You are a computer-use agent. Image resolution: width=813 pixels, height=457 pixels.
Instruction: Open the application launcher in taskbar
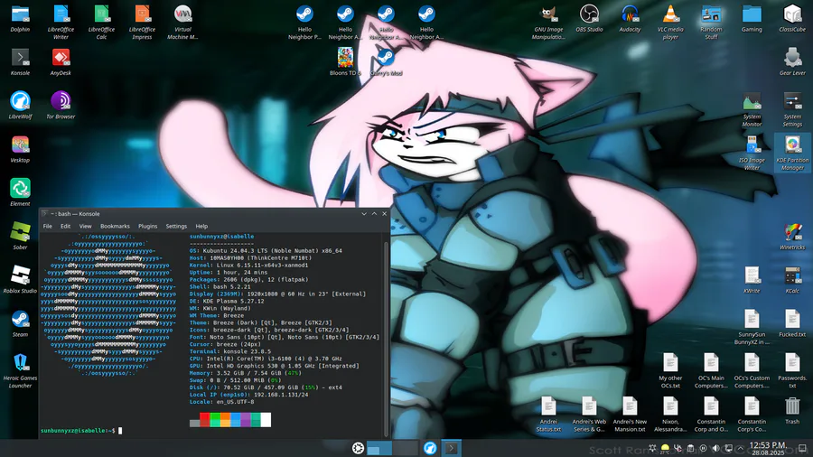tap(358, 448)
